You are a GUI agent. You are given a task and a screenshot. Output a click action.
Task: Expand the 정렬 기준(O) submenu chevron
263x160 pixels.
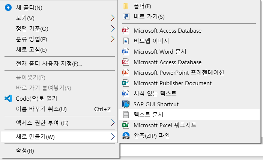(113, 29)
